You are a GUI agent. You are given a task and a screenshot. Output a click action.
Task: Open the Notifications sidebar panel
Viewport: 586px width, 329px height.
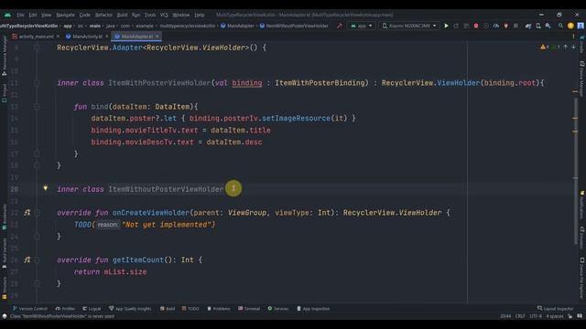582,205
